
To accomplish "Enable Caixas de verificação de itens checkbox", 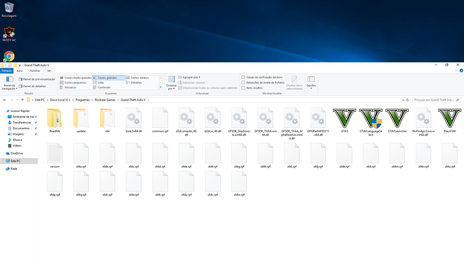I will click(243, 77).
